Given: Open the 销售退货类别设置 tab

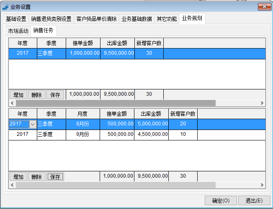Looking at the screenshot, I should (x=51, y=19).
